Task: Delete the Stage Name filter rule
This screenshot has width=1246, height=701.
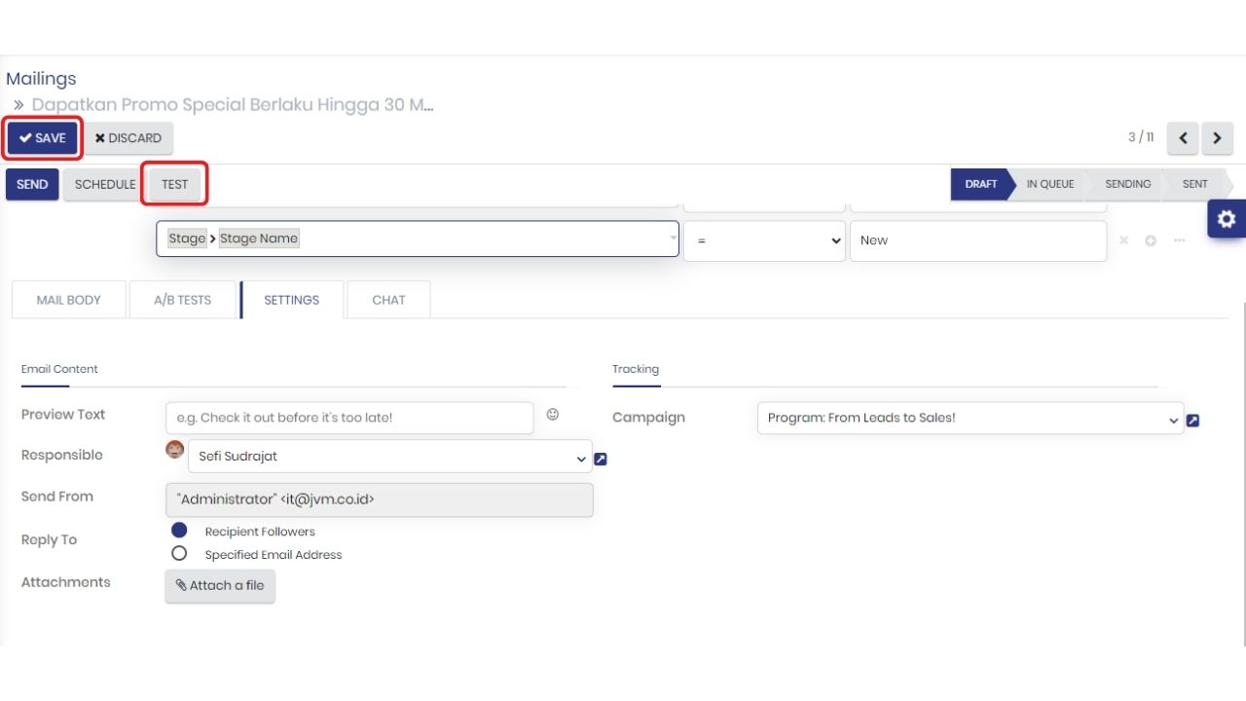Action: point(1123,240)
